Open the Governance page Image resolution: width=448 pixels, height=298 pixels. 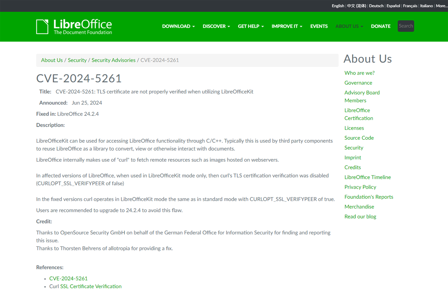[358, 83]
